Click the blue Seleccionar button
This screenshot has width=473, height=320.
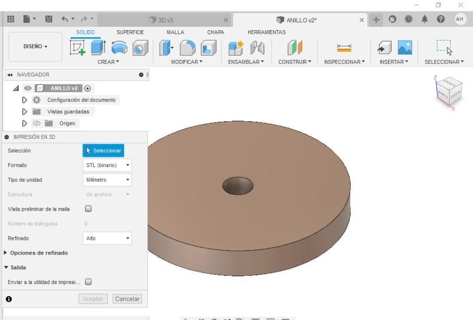103,150
